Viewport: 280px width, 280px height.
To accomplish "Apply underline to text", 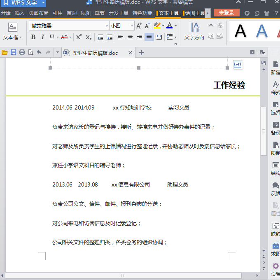I will [52, 37].
